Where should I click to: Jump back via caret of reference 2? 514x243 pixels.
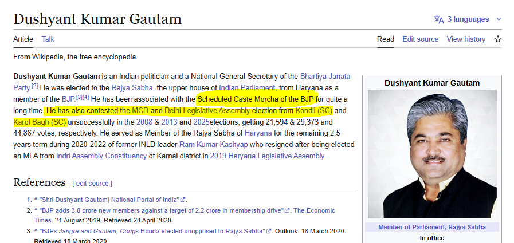pyautogui.click(x=36, y=210)
